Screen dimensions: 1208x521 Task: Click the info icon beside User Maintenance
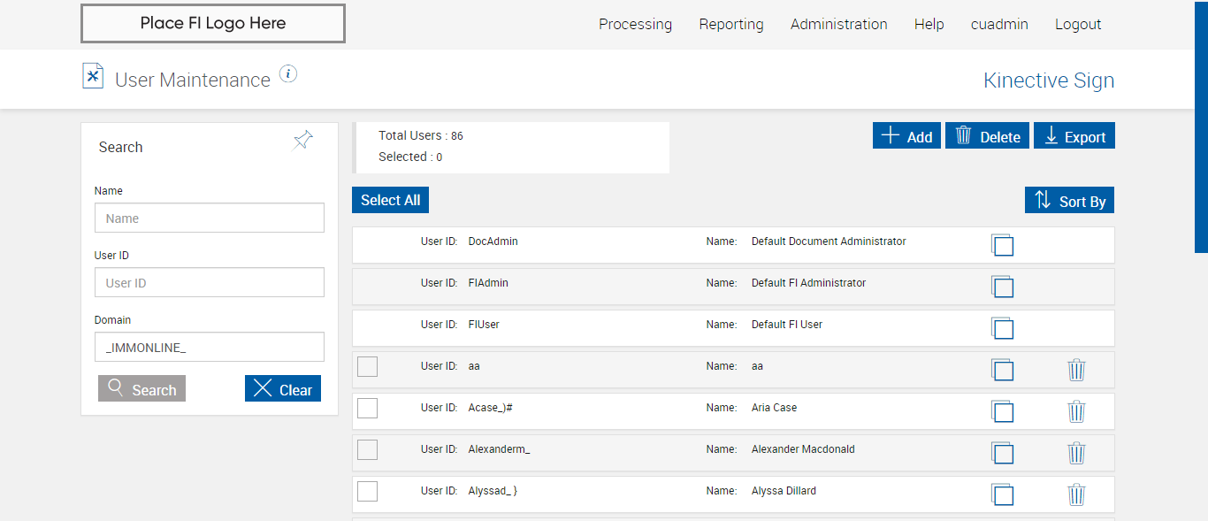288,74
